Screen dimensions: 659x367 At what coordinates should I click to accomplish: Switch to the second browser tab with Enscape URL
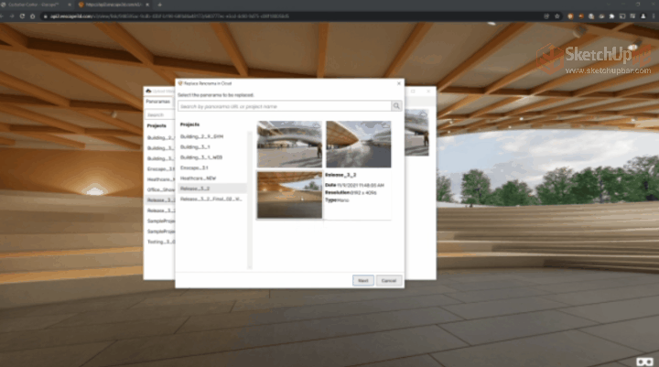tap(113, 5)
